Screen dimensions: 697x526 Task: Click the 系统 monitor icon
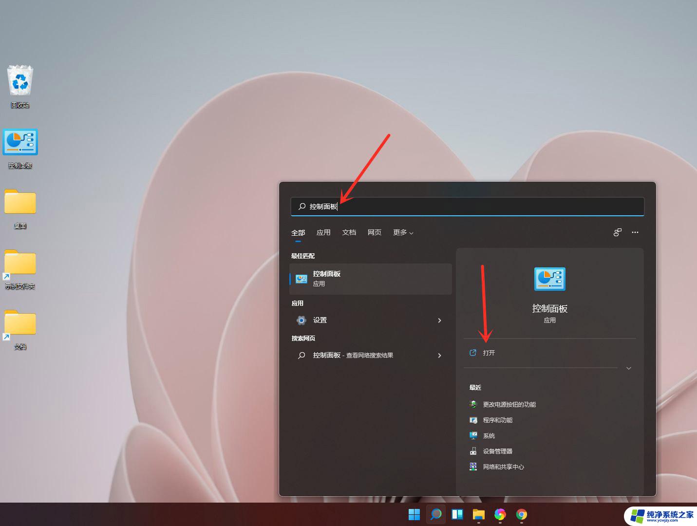473,435
